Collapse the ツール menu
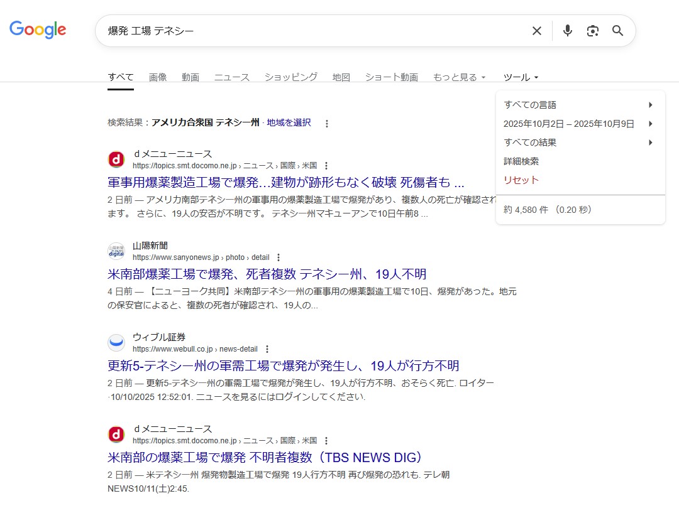The height and width of the screenshot is (513, 679). 521,77
